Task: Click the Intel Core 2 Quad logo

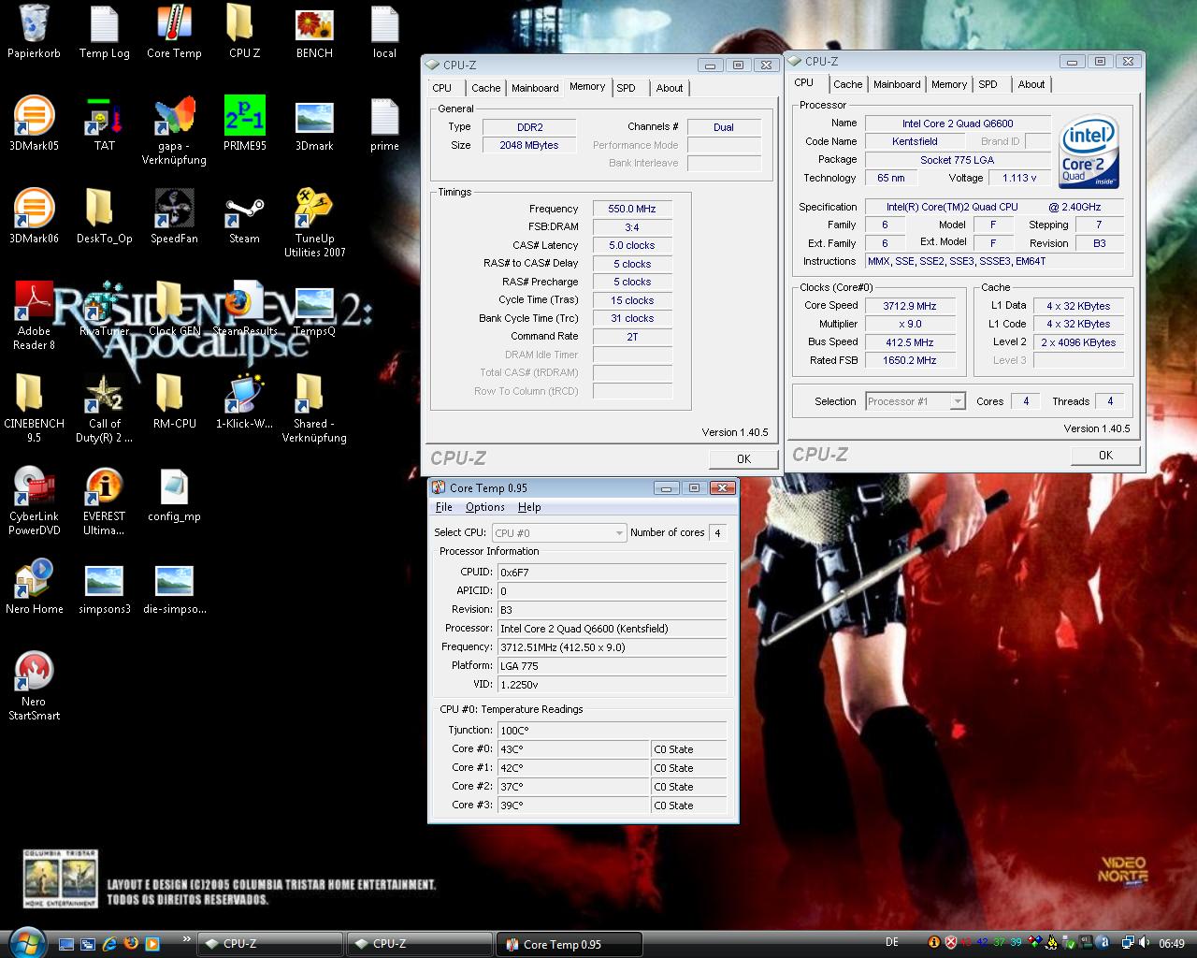Action: click(1089, 152)
